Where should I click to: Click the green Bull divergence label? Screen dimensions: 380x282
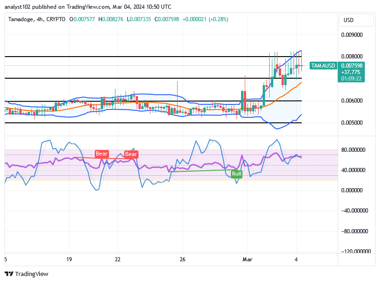[236, 174]
